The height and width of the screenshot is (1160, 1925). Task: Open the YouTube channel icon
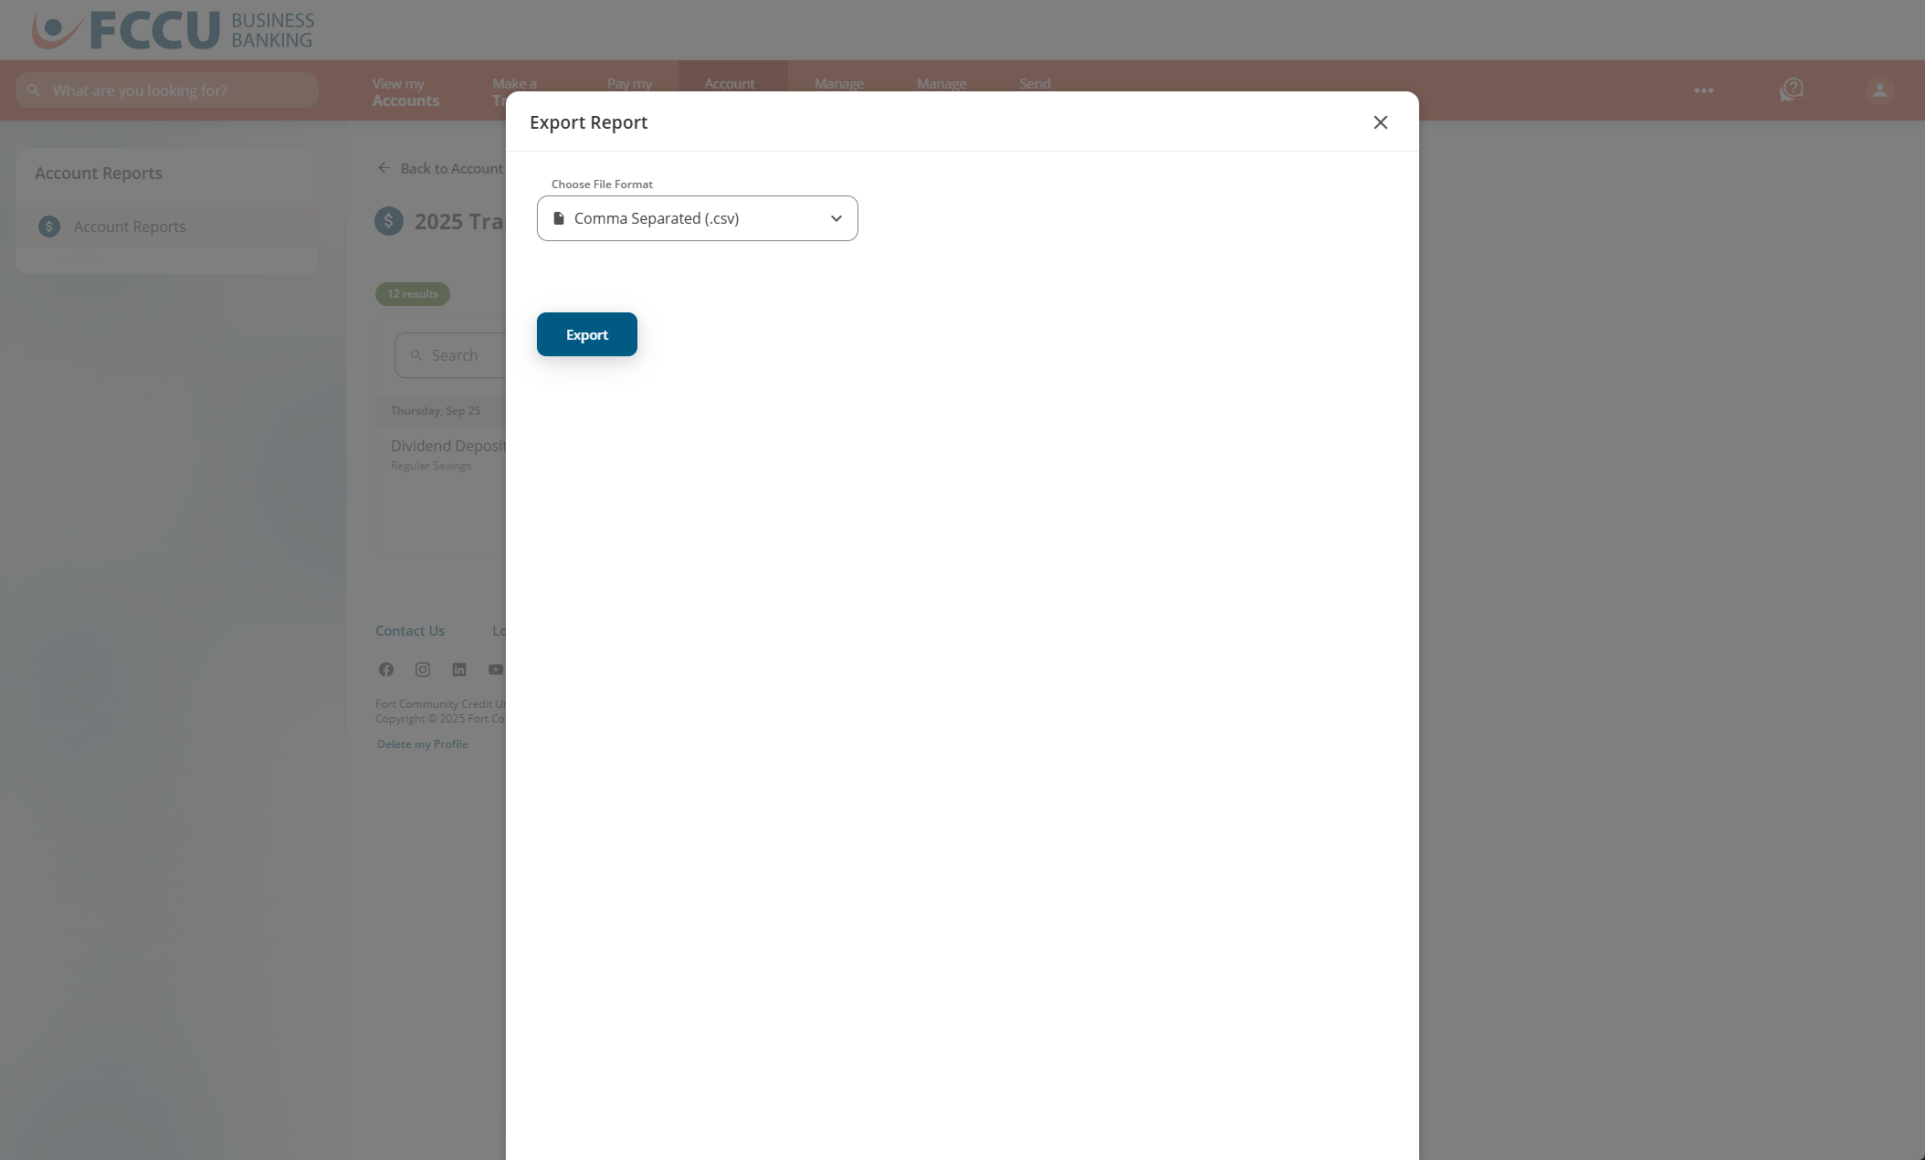coord(495,669)
